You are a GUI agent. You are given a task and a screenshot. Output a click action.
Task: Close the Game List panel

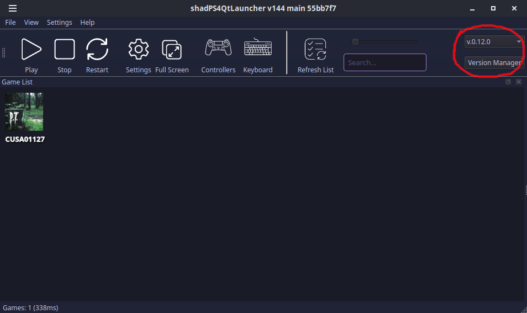[519, 82]
